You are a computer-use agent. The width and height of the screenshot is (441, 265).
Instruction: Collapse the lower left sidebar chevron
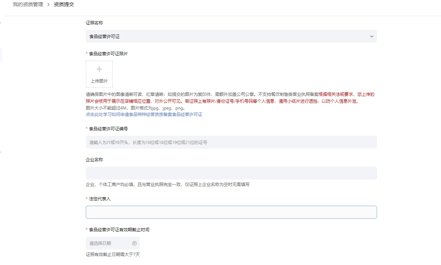point(1,152)
